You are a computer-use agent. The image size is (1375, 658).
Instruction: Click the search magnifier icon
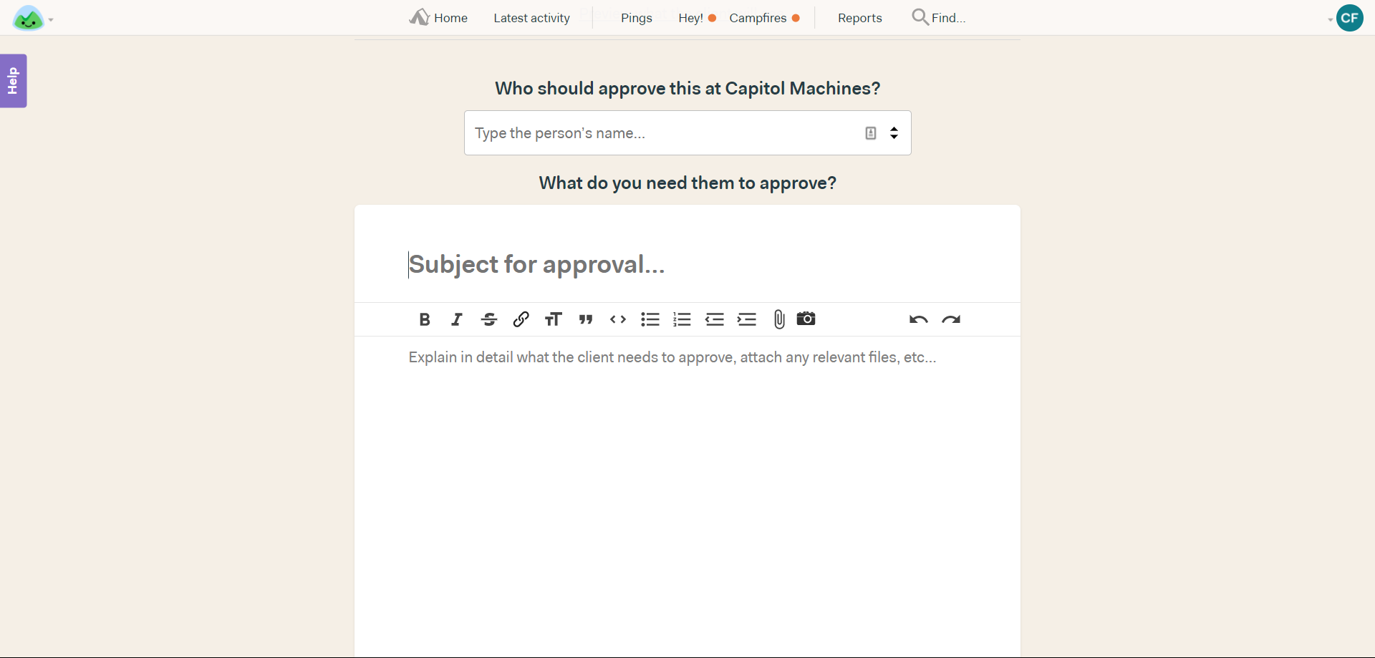(x=920, y=17)
